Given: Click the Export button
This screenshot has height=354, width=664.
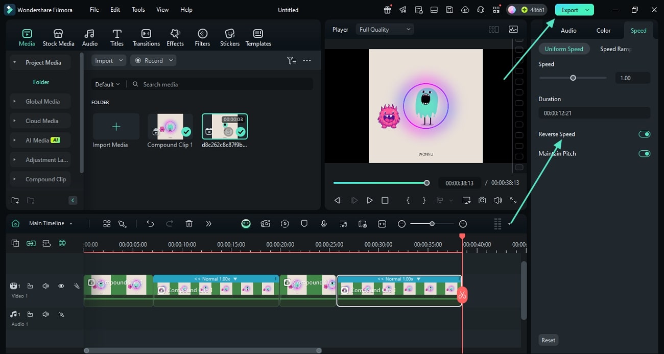Looking at the screenshot, I should (x=570, y=10).
